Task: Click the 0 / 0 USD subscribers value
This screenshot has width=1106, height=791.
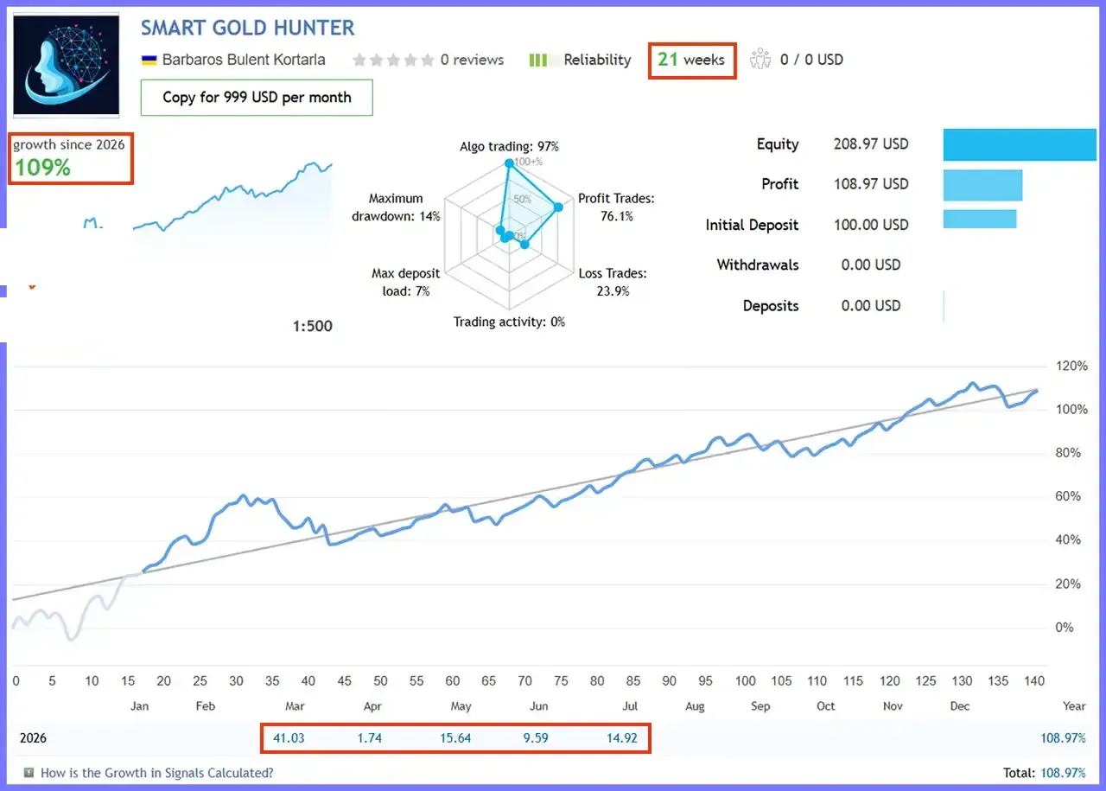Action: 811,60
